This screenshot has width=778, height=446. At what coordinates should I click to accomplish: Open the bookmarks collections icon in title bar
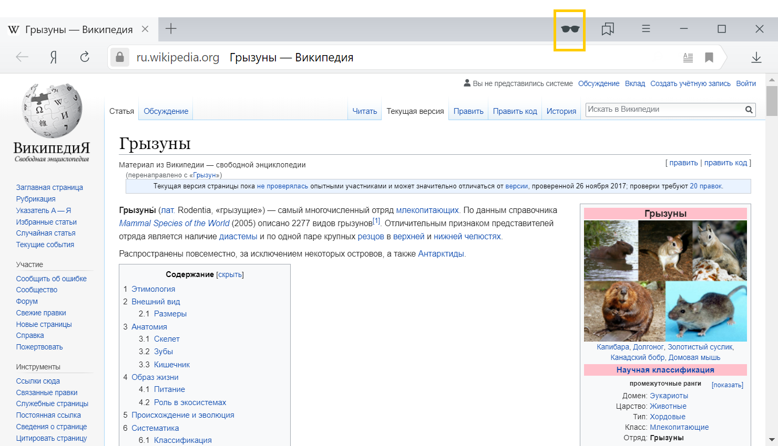[608, 29]
